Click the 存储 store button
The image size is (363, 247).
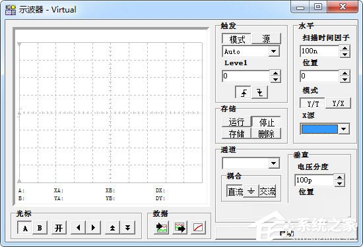(x=236, y=133)
